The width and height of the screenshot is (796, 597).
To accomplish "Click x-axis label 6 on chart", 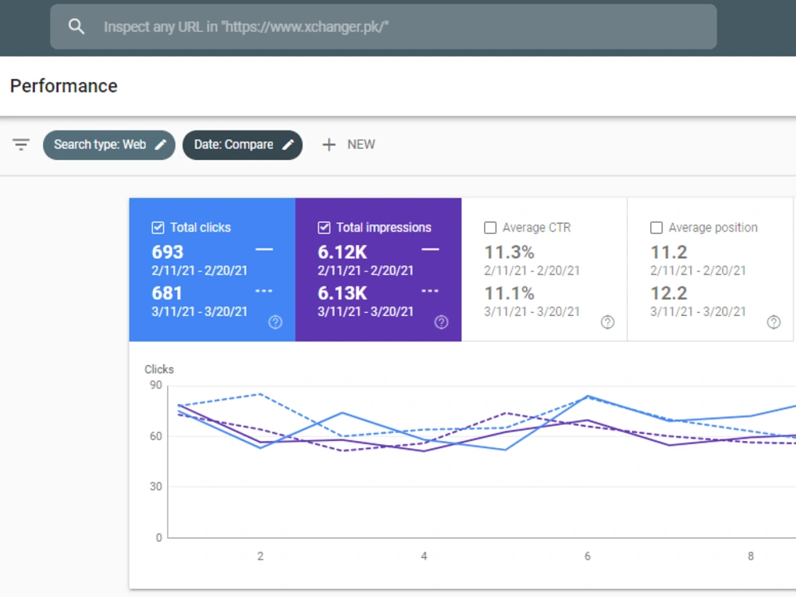I will [x=587, y=556].
